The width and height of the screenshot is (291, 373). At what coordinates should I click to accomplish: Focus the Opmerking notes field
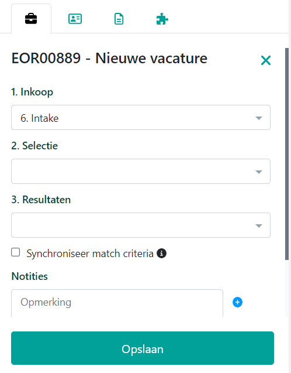117,303
